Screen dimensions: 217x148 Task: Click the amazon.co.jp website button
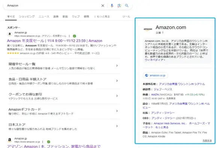pyautogui.click(x=155, y=76)
